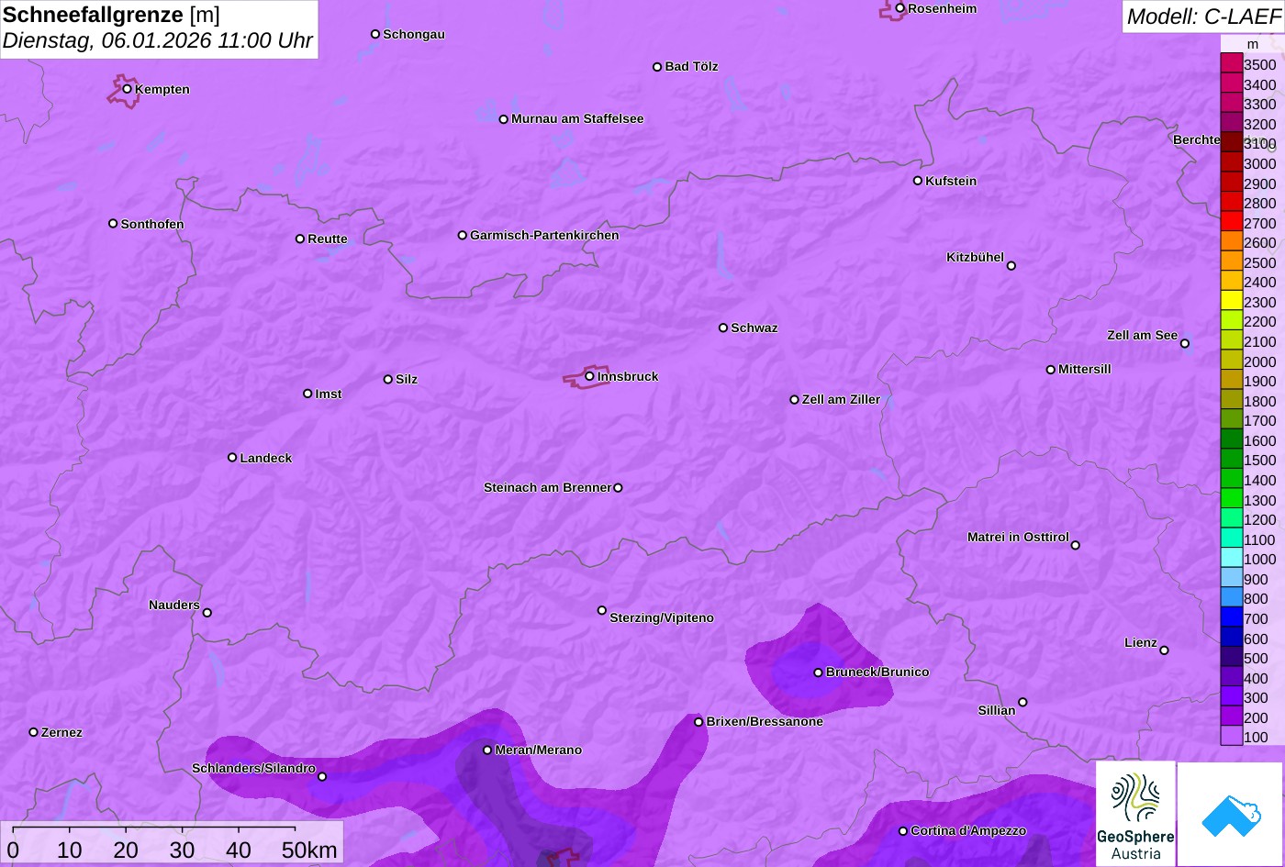The image size is (1285, 867).
Task: Click the '50km' scale bar label
Action: [309, 850]
